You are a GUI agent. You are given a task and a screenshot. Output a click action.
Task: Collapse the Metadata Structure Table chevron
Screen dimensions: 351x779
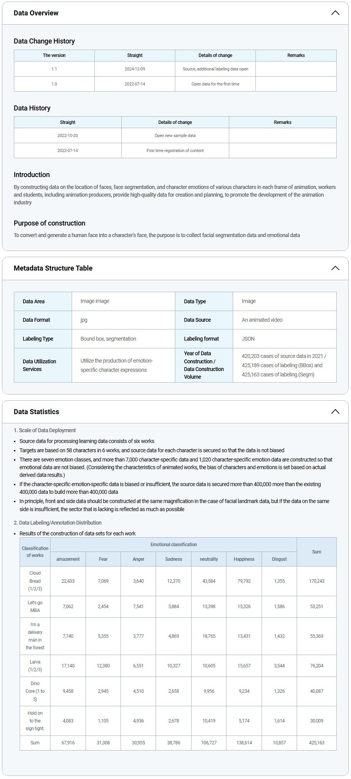point(335,268)
